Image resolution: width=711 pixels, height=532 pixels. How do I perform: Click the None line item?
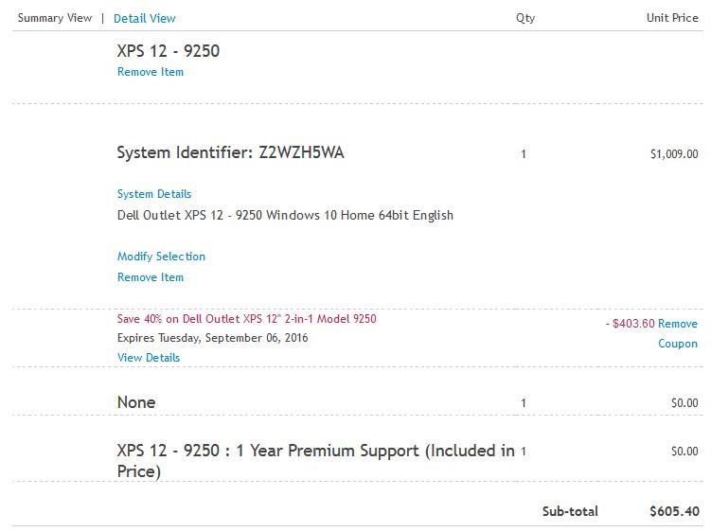(136, 402)
